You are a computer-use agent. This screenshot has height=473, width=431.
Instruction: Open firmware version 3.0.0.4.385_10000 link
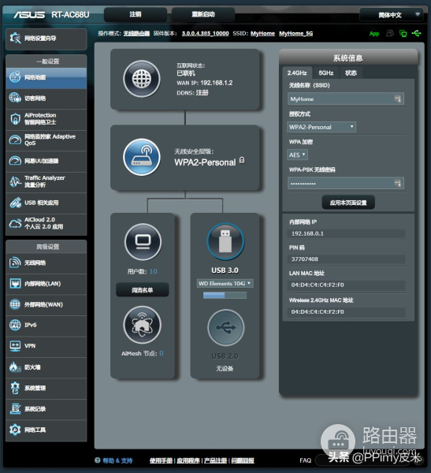(x=205, y=33)
